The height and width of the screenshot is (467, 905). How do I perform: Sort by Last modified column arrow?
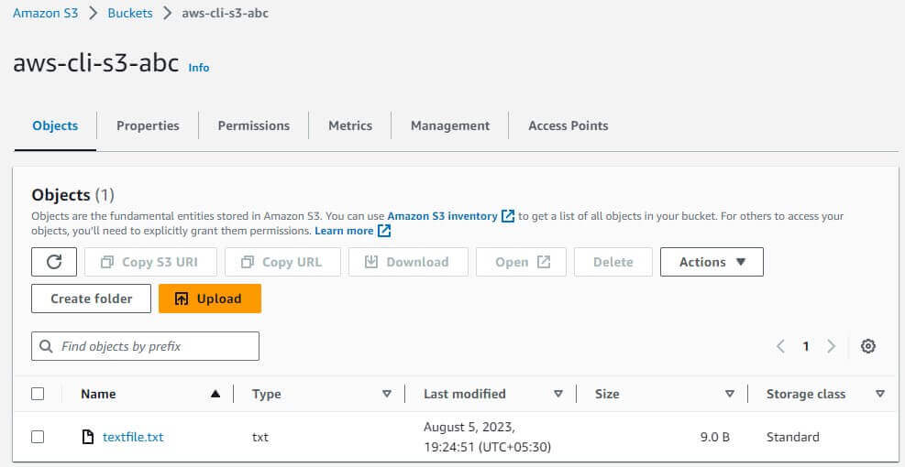point(558,394)
